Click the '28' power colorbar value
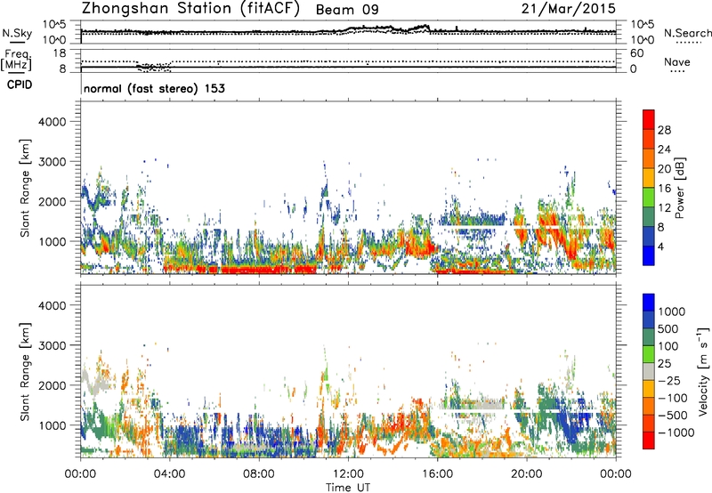This screenshot has height=493, width=712. tap(664, 130)
